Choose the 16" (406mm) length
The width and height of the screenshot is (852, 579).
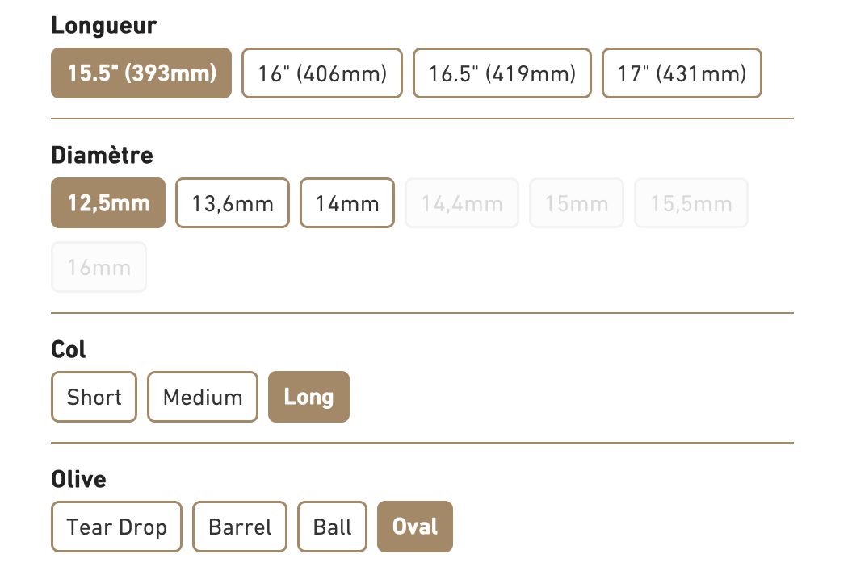click(322, 73)
